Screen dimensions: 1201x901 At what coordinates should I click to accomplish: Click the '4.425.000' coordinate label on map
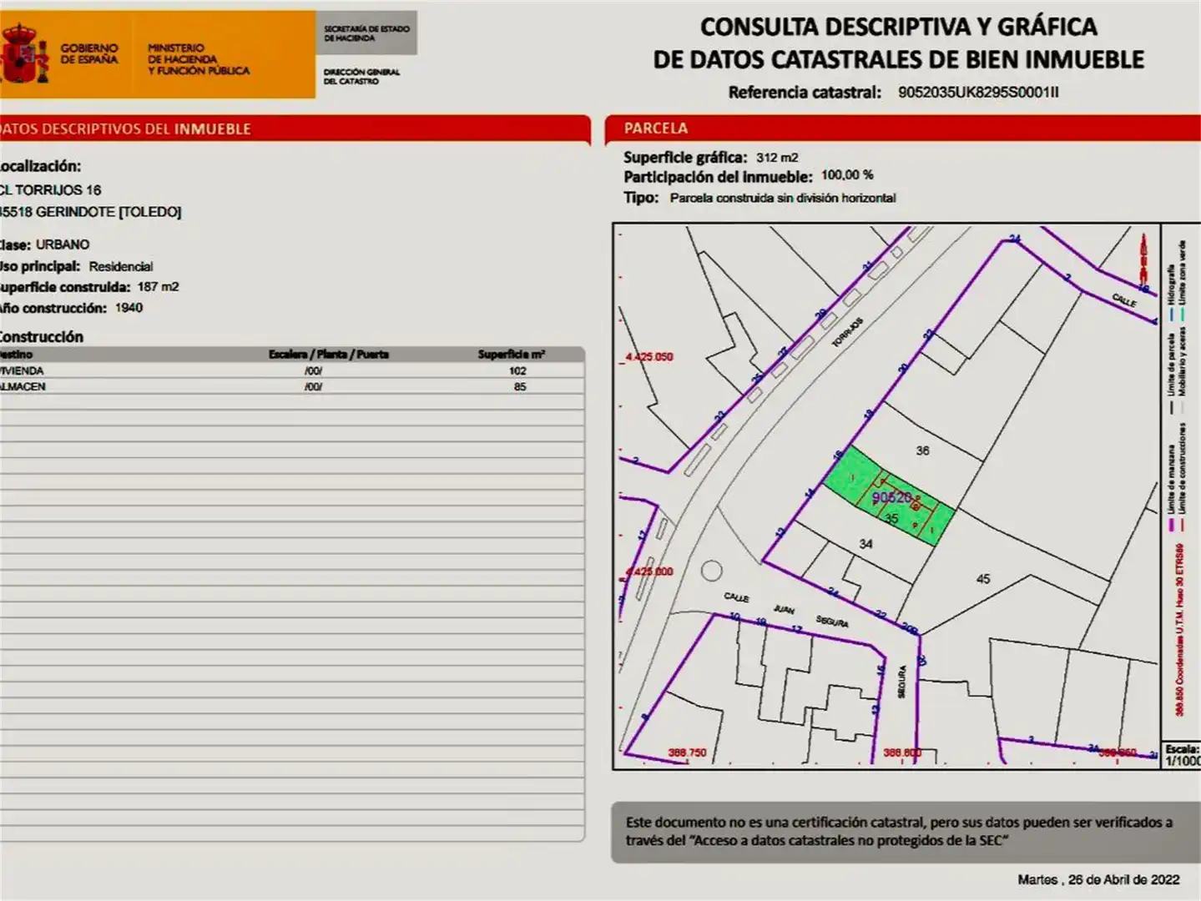coord(649,572)
